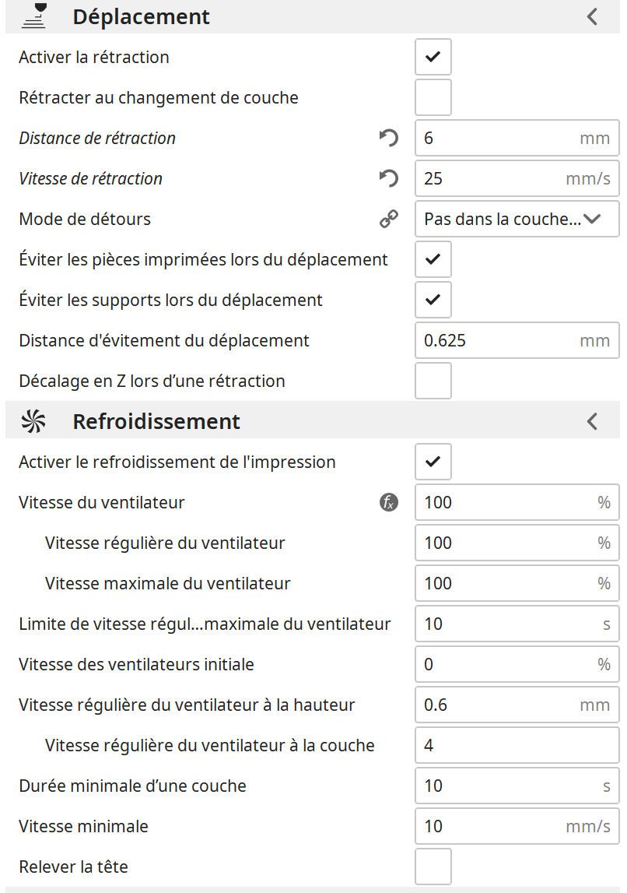Click the Vitesse de rétraction setting label
The image size is (627, 893).
tap(90, 178)
